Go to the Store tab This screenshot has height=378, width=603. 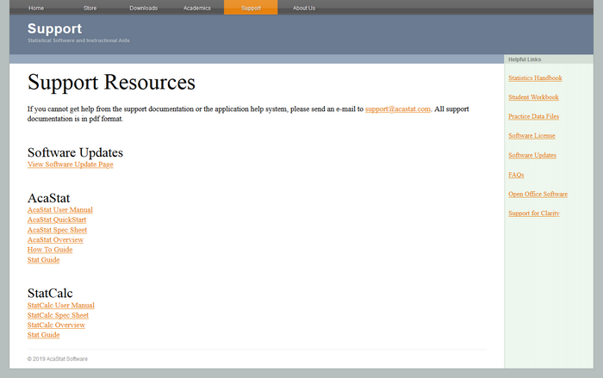[90, 8]
